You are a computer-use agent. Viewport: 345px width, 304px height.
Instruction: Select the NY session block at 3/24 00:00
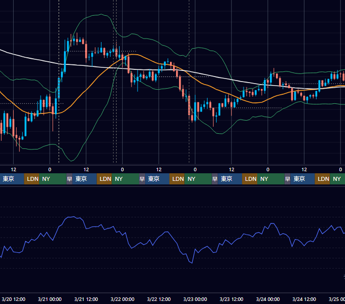[270, 179]
